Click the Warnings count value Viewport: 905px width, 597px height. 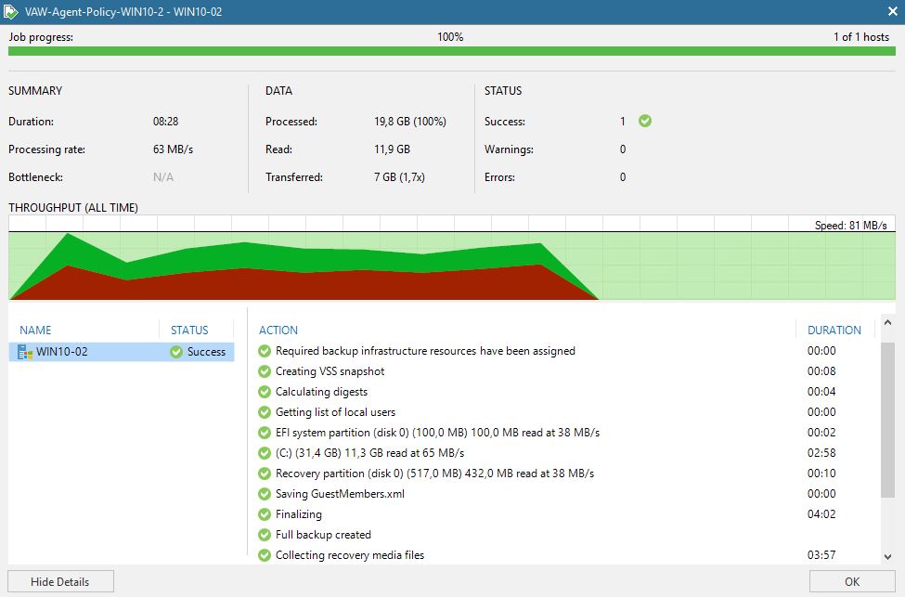click(623, 149)
